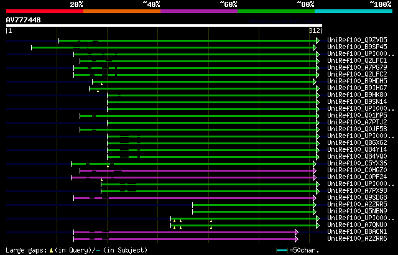Click the yellow gap marker under B9IHG7 alignment
The image size is (398, 255).
[98, 91]
